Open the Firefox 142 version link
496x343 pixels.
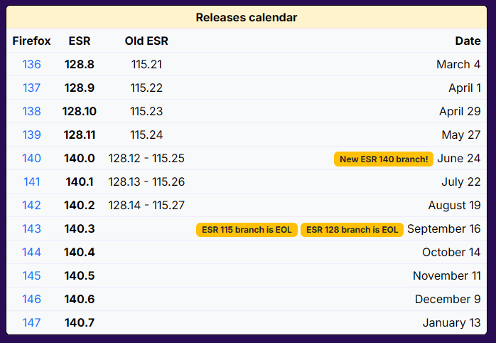(x=31, y=206)
